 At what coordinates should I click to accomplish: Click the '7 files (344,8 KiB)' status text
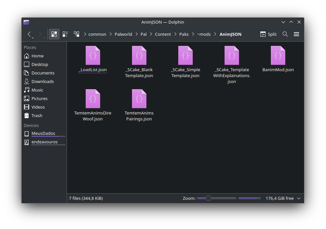86,198
